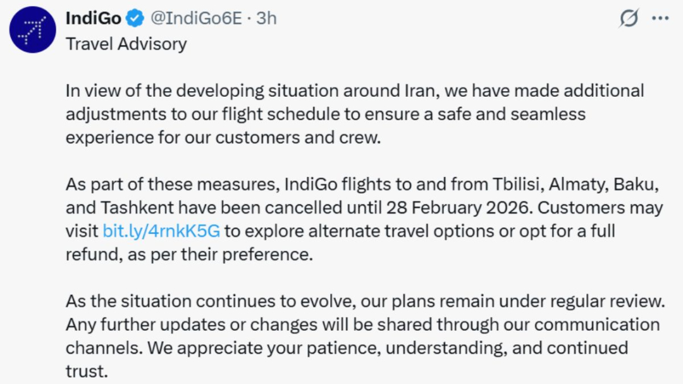Viewport: 683px width, 384px height.
Task: Click the final word 'trust.'
Action: [87, 371]
